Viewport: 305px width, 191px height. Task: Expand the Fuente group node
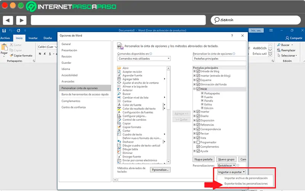(202, 97)
